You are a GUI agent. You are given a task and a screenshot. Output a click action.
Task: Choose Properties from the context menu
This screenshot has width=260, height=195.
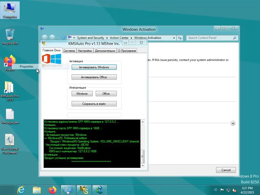pos(26,67)
